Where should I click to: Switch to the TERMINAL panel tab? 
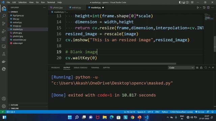pos(95,68)
